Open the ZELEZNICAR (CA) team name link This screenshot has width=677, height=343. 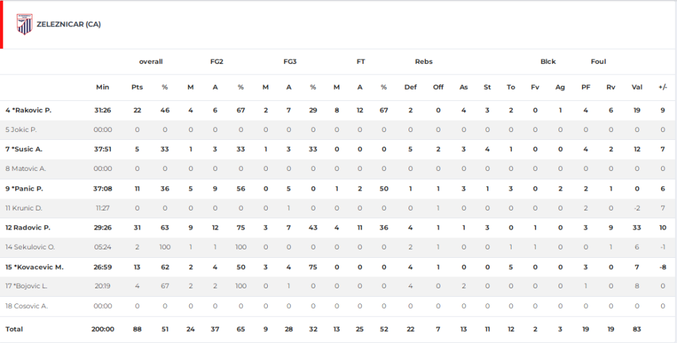69,24
